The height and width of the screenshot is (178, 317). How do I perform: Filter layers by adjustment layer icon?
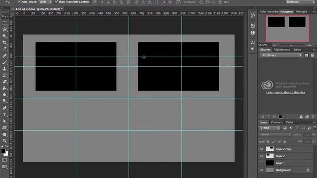click(x=291, y=128)
